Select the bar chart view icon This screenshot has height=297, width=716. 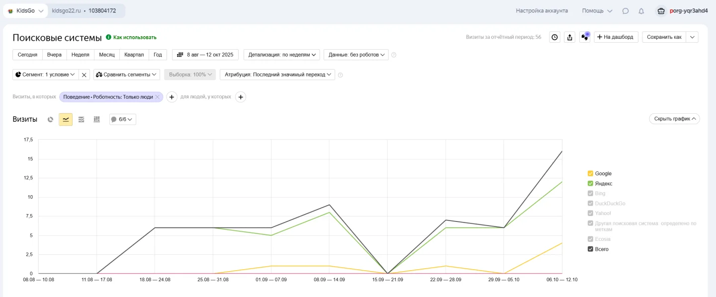point(97,119)
